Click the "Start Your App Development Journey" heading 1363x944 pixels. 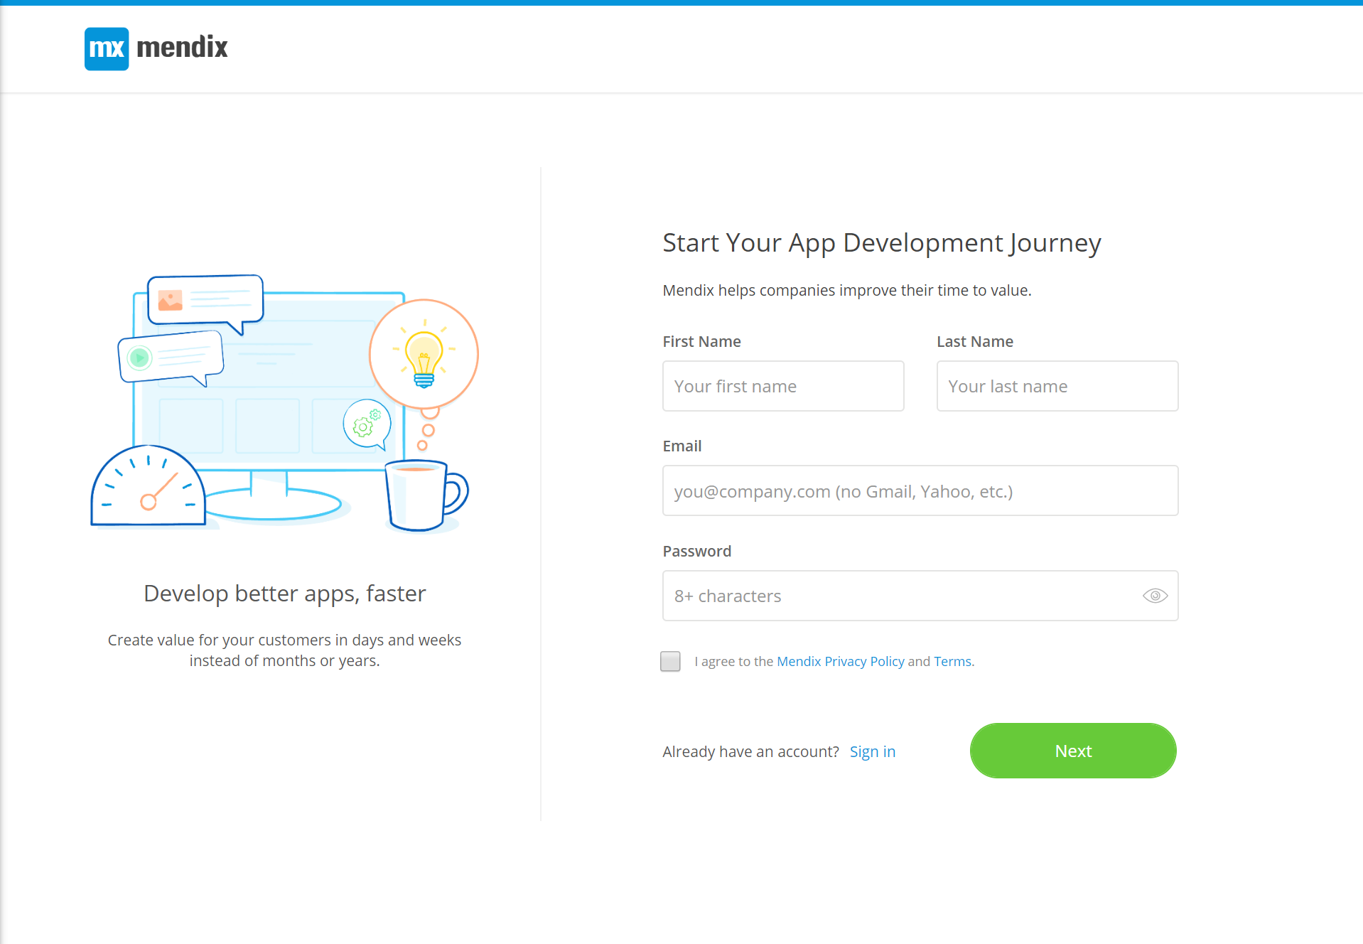882,243
